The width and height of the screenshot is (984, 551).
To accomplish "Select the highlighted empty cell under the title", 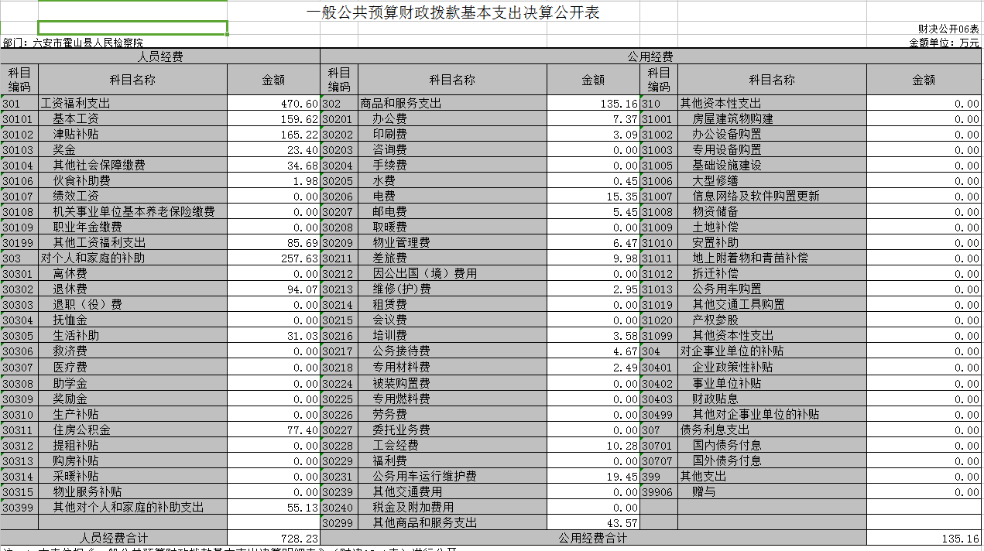I will [132, 28].
